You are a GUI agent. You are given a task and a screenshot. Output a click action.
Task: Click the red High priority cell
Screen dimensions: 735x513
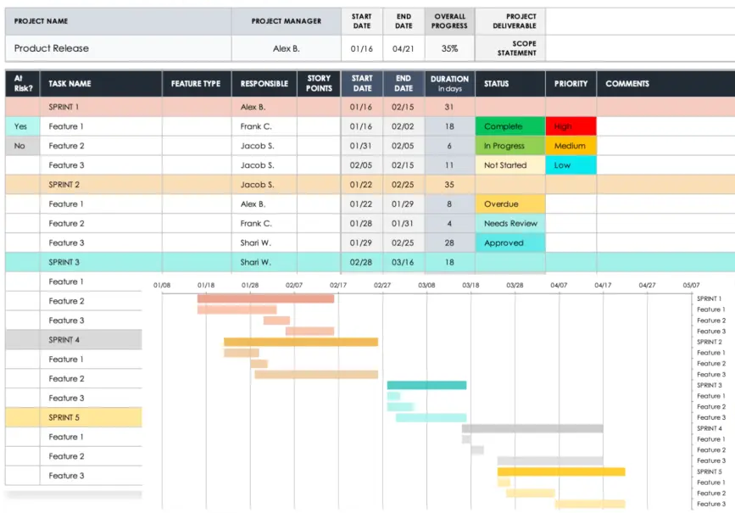[x=571, y=126]
